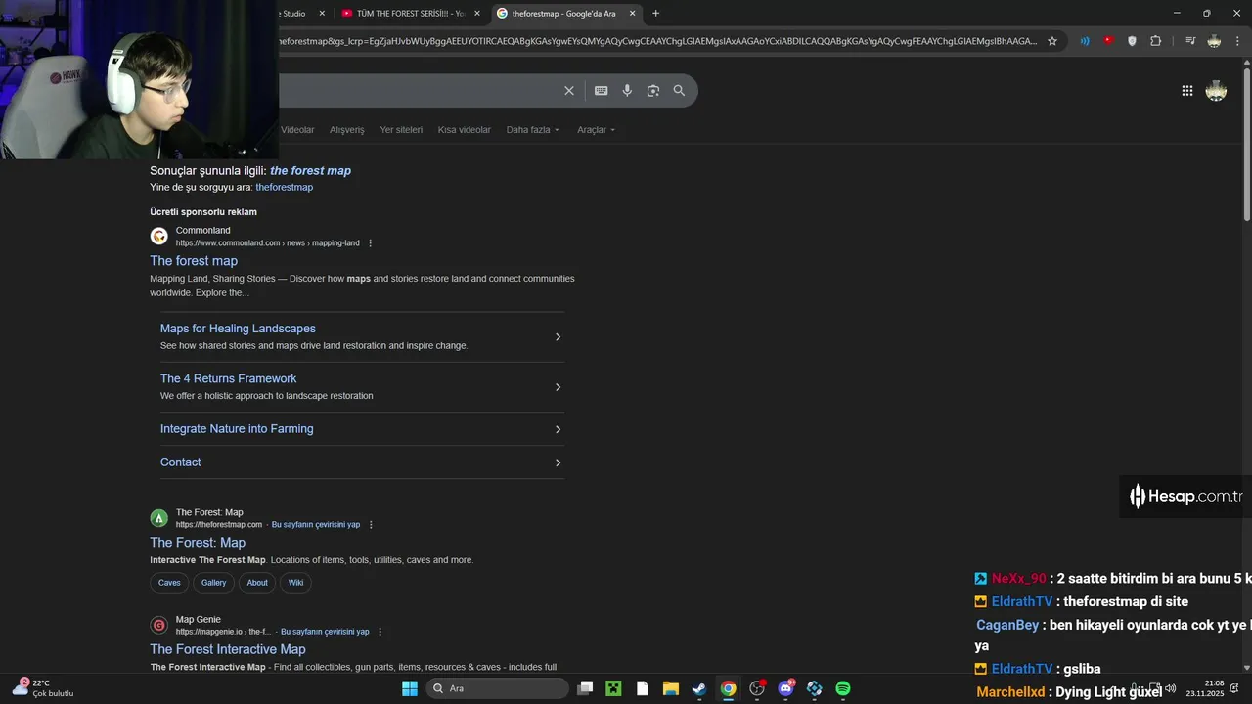The image size is (1252, 704).
Task: Open Windows Start menu
Action: tap(410, 688)
